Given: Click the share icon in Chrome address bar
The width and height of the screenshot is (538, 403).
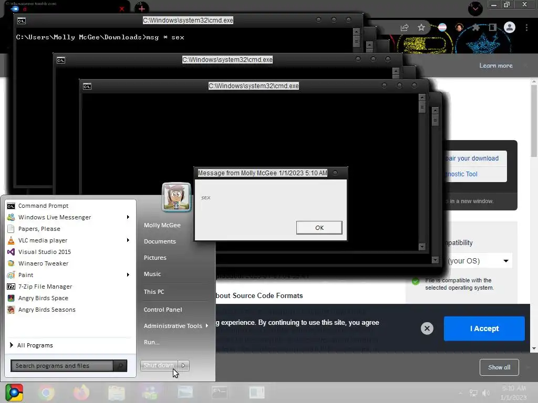Looking at the screenshot, I should (405, 28).
